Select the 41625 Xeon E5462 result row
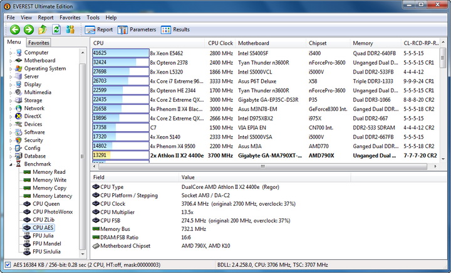This screenshot has width=451, height=273. point(266,53)
